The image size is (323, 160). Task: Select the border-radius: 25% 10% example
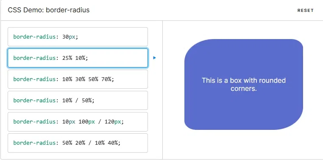[78, 58]
